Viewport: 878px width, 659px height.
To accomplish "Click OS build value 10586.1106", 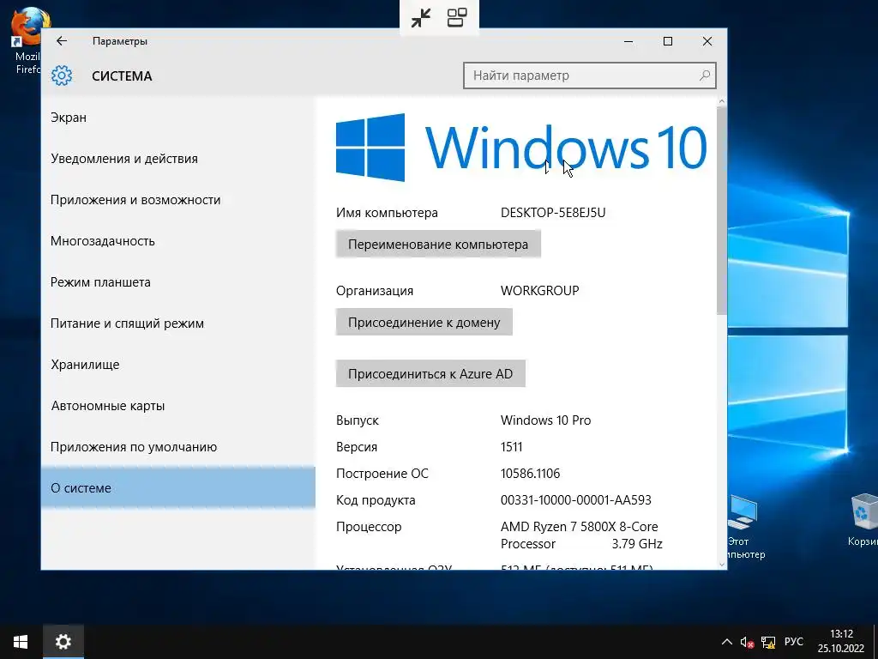I will (x=530, y=474).
